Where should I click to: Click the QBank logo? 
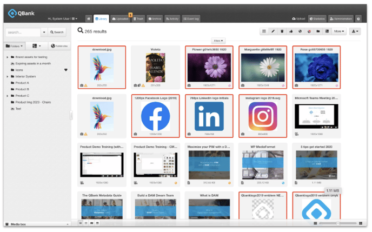21,14
